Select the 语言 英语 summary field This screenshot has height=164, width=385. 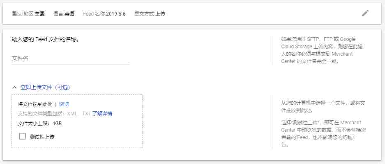[64, 13]
